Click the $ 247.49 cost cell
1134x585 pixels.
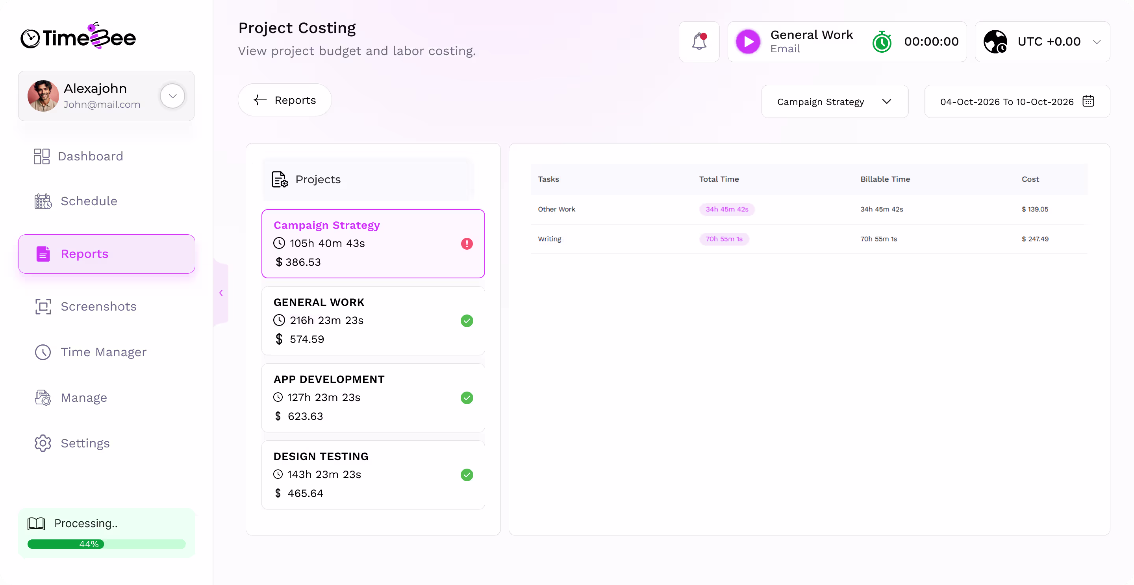coord(1035,239)
